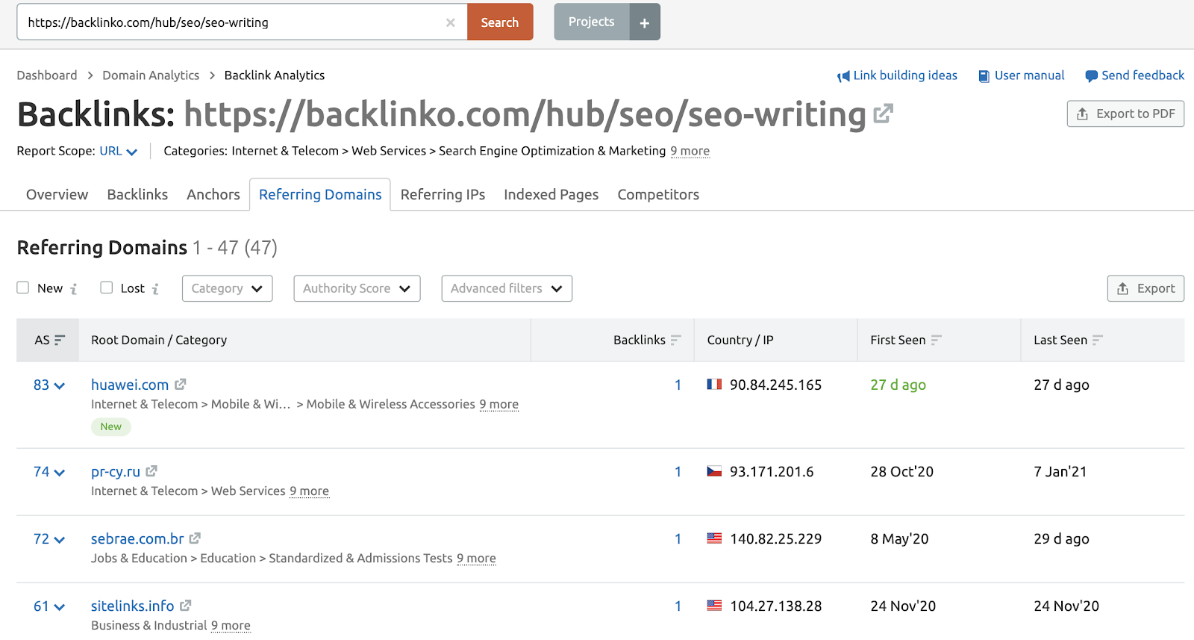Open sitelinks.info external link icon
The height and width of the screenshot is (640, 1194).
[x=186, y=605]
